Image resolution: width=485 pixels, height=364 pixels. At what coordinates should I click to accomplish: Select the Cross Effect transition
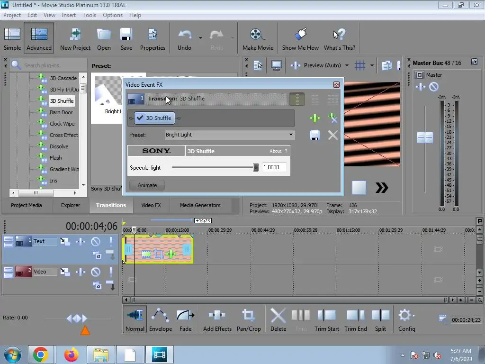(64, 135)
